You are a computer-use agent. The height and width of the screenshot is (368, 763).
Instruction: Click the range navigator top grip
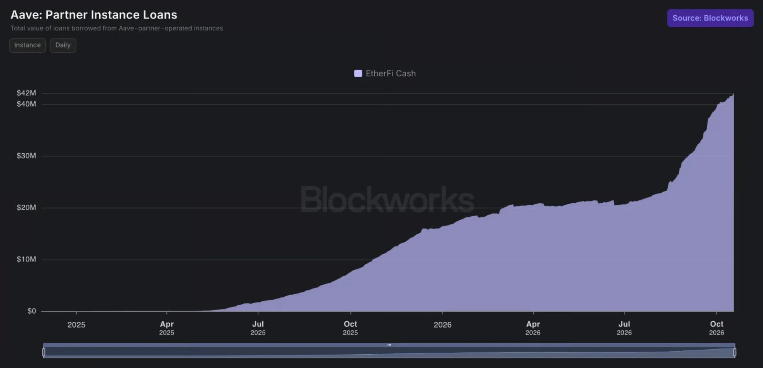(x=389, y=345)
